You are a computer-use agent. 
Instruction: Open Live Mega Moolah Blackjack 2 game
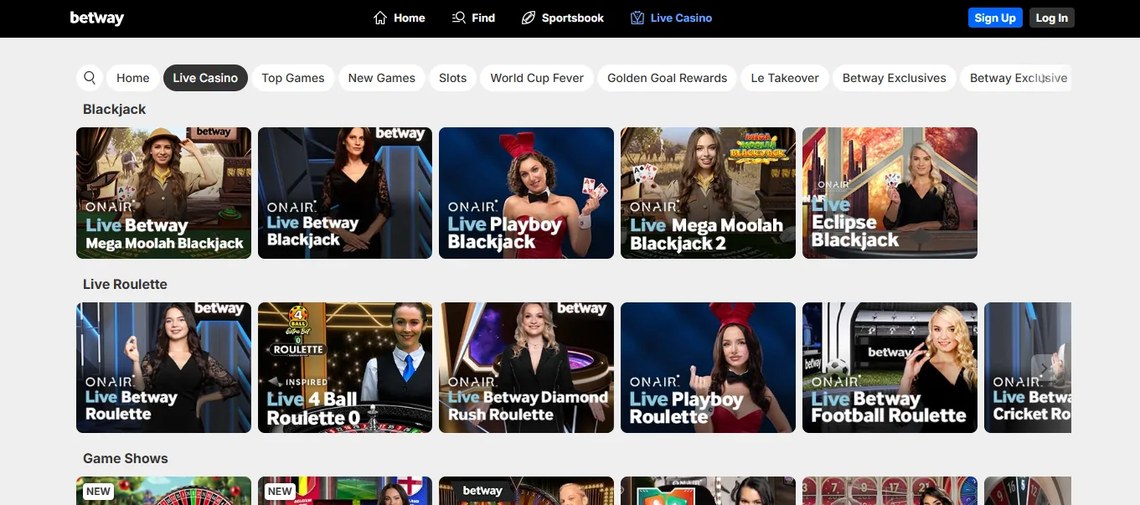pos(708,193)
